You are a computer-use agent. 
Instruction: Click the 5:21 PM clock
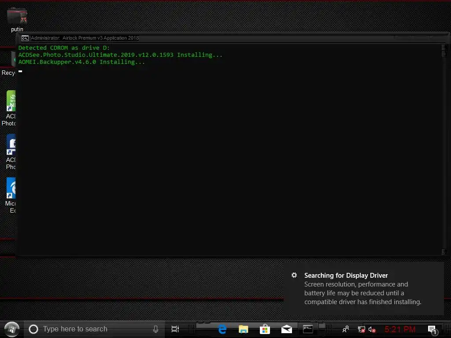(x=400, y=329)
